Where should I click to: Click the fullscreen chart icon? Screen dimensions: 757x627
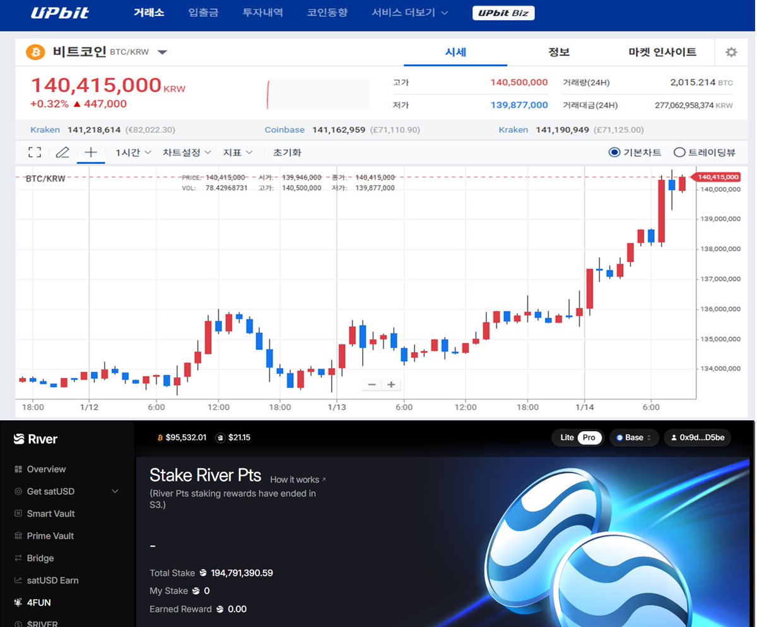tap(35, 152)
